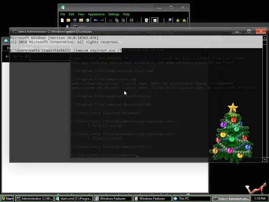Click the Back arrow in This PC explorer
Image resolution: width=269 pixels, height=202 pixels.
[7, 57]
